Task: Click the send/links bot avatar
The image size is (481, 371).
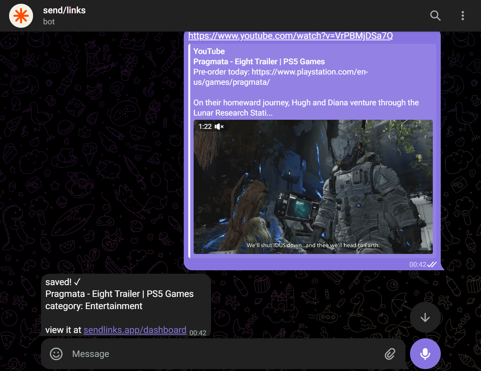Action: point(21,16)
